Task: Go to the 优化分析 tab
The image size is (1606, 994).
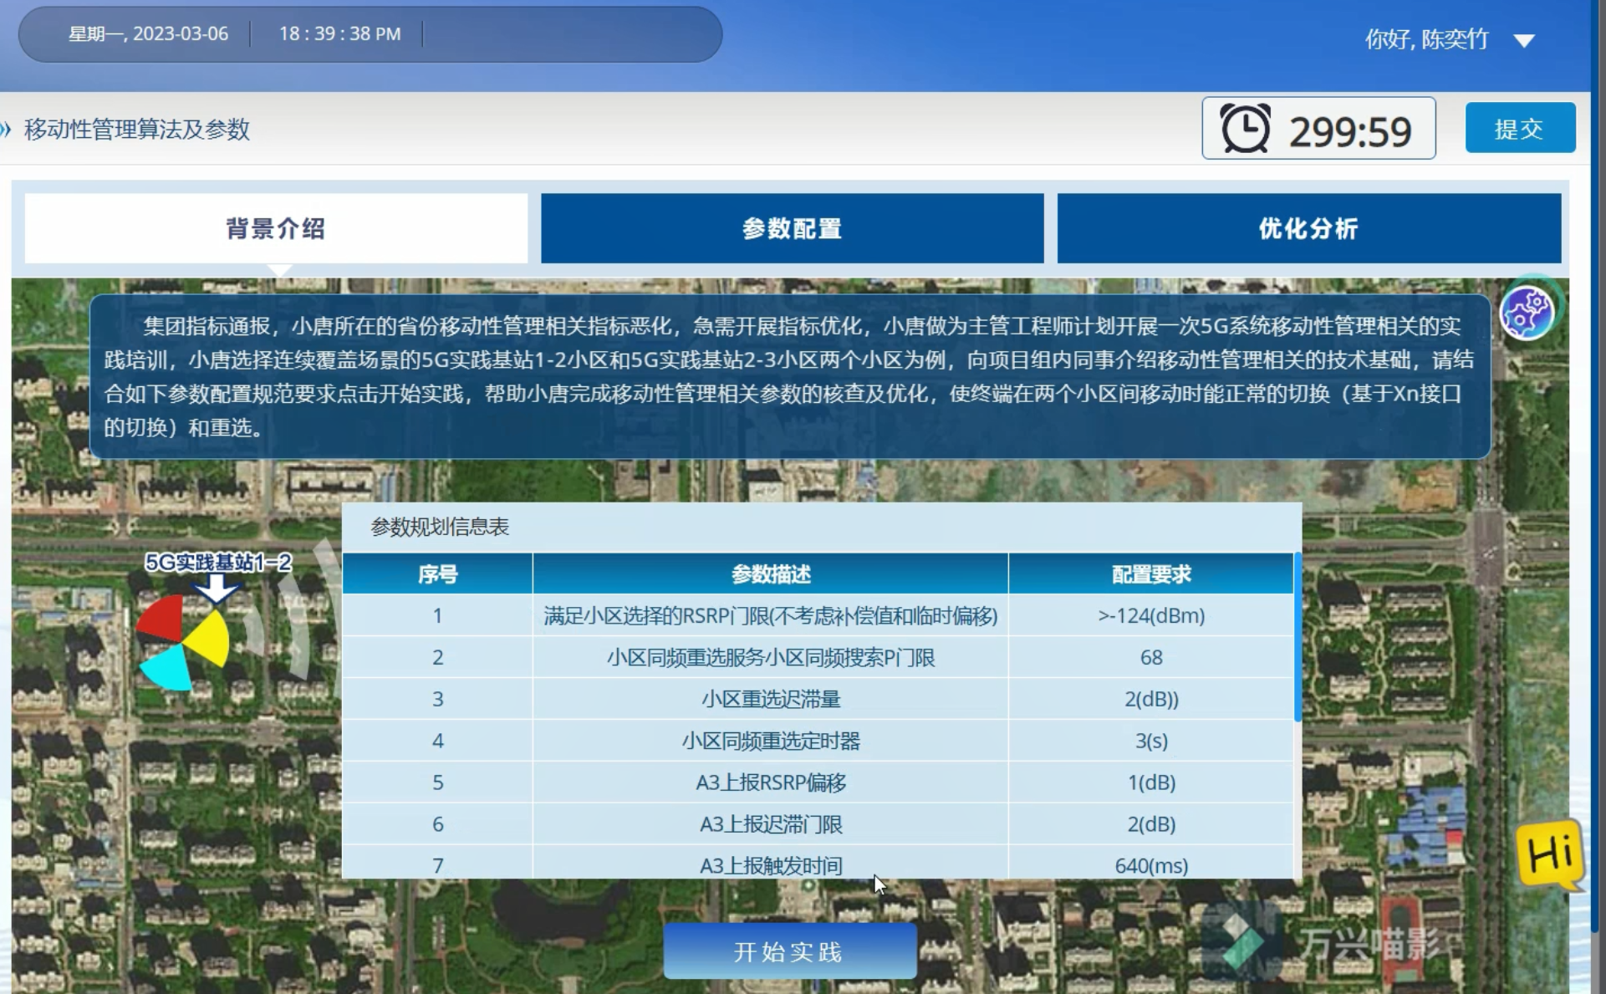Action: (x=1308, y=228)
